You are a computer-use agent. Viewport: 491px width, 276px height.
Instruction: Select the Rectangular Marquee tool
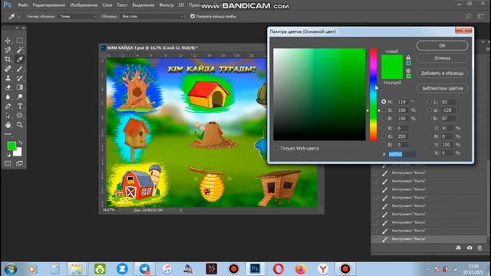pyautogui.click(x=20, y=41)
